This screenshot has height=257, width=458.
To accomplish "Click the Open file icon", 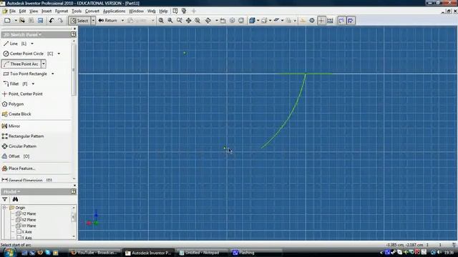I will [x=22, y=21].
